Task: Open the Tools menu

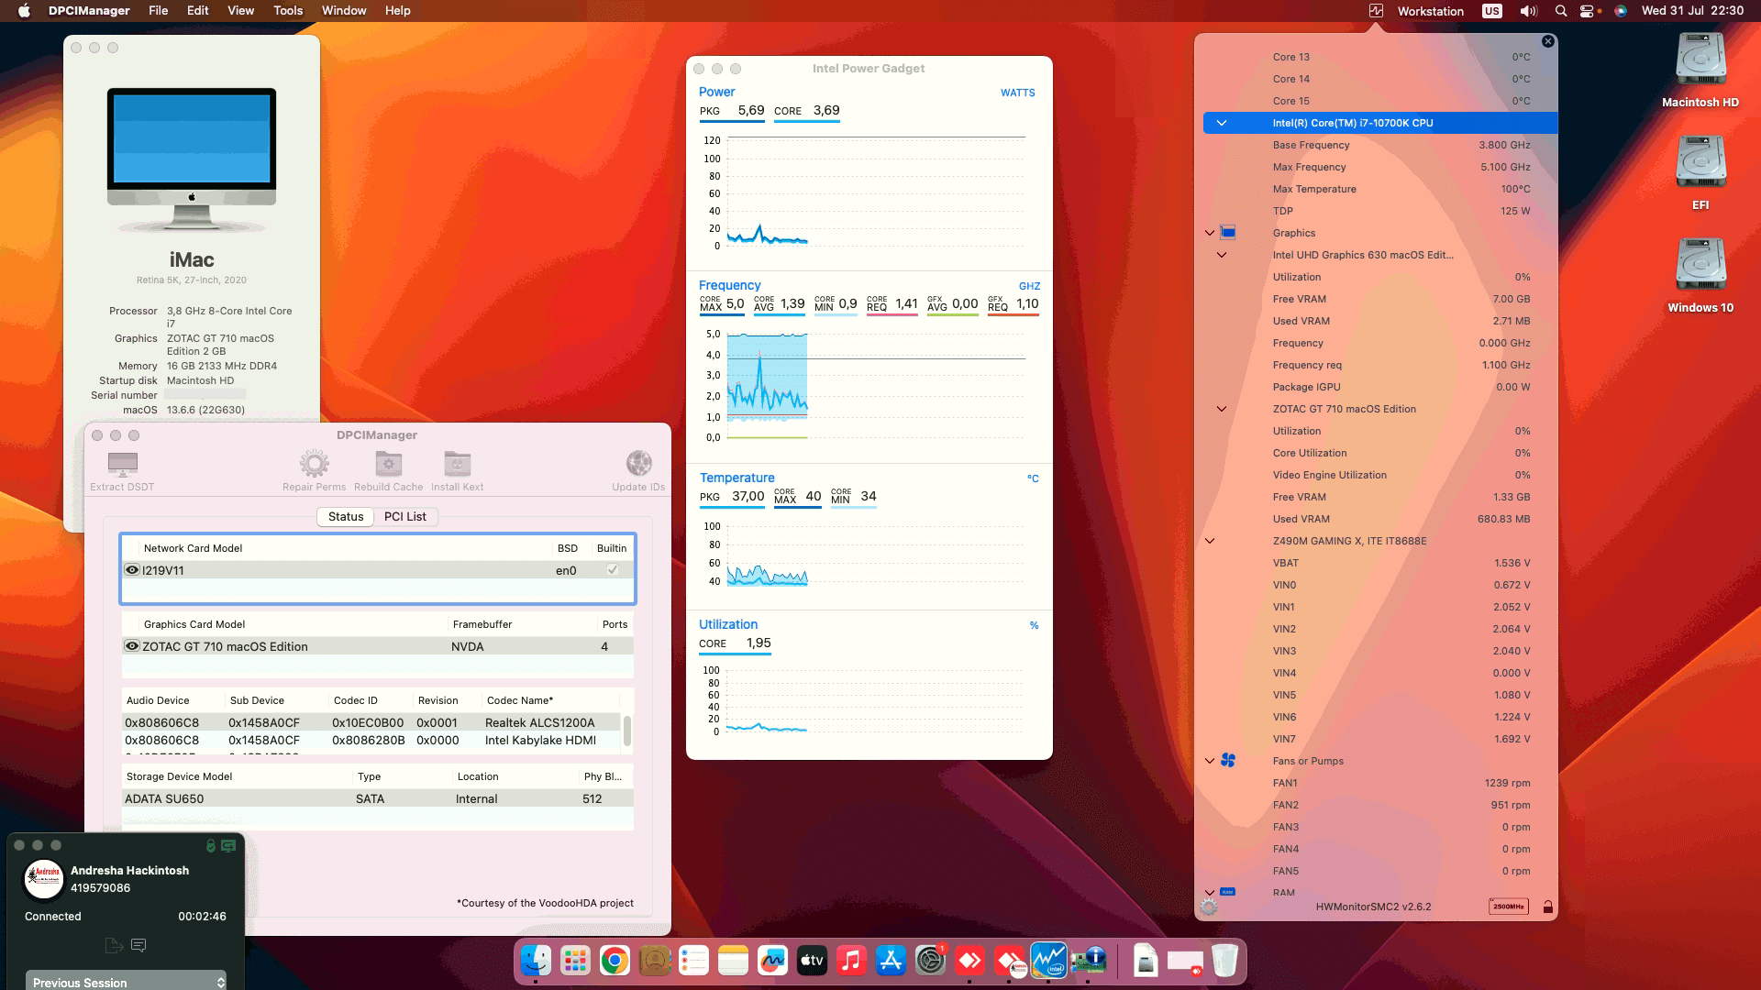Action: [287, 10]
